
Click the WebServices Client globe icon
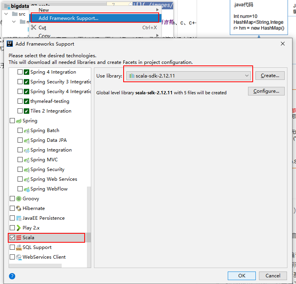coord(19,257)
